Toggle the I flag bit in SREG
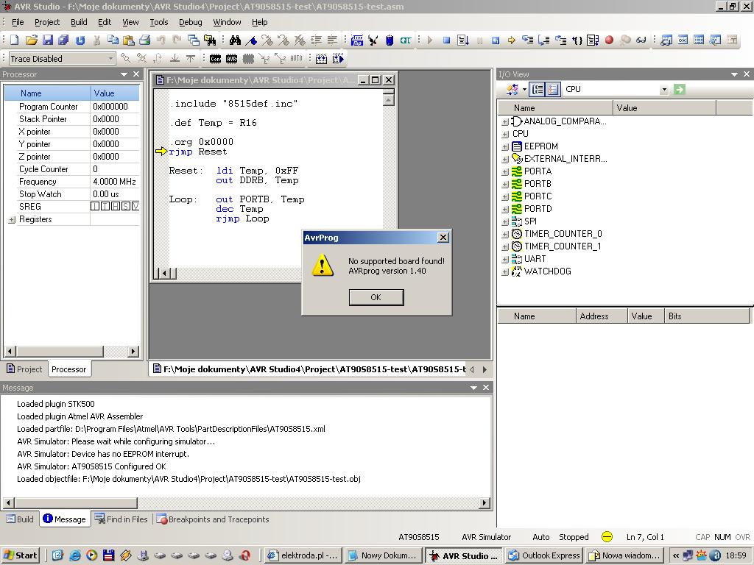The image size is (754, 565). click(x=95, y=207)
